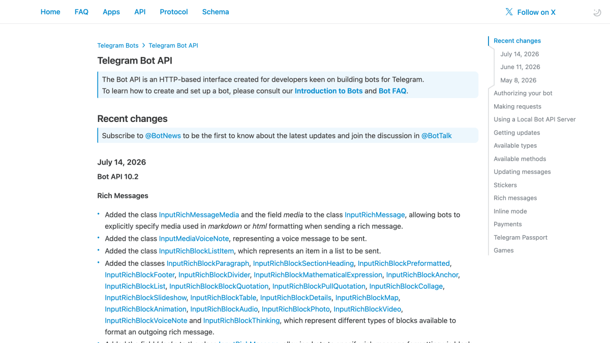Screen dimensions: 610x343
Task: Open InputRichBlockListItem link
Action: click(x=196, y=251)
